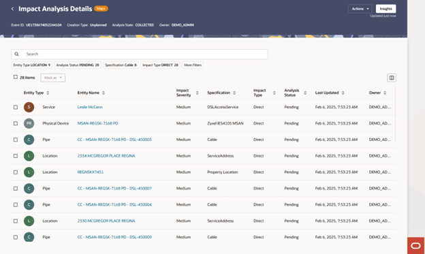
Task: Click the Major severity badge
Action: 101,9
